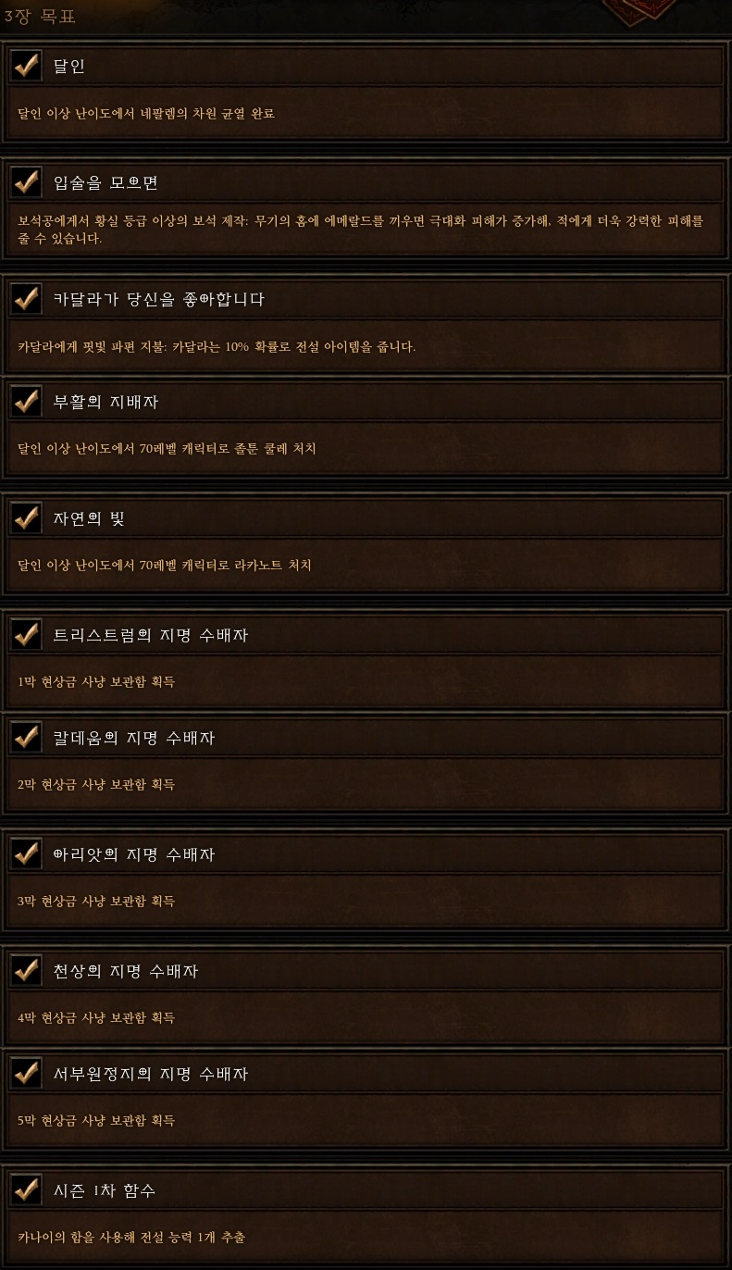Select the 1막 현상금 사냥 보관함 획득 text

tap(96, 682)
